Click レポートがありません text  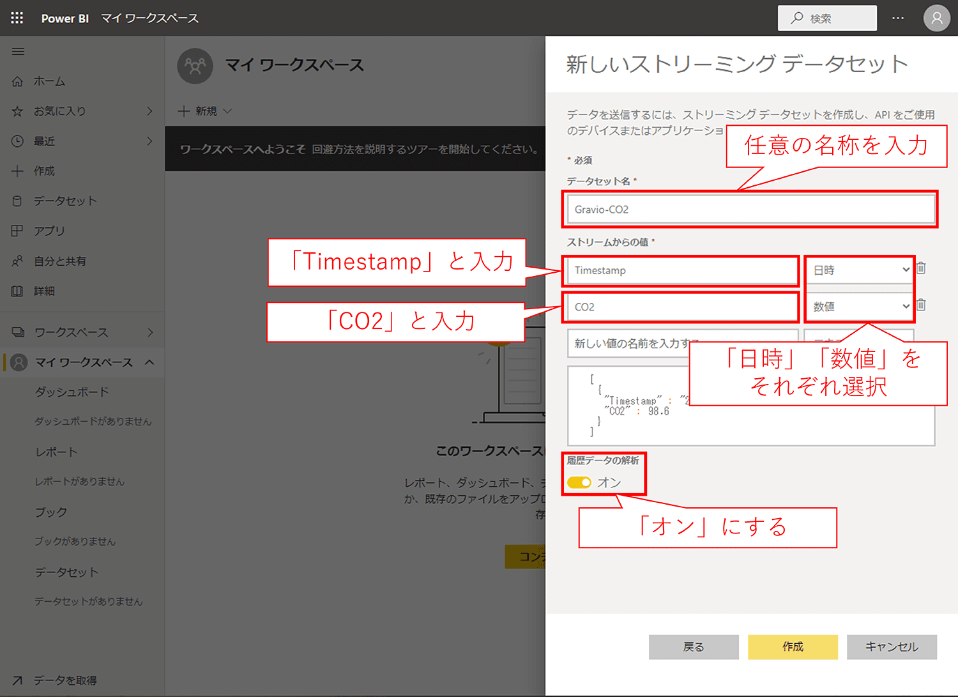pos(79,482)
